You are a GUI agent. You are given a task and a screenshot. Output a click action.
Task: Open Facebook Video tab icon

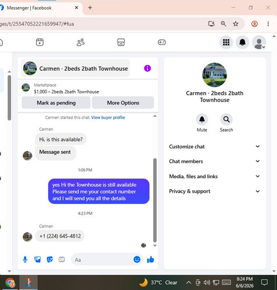(x=39, y=42)
